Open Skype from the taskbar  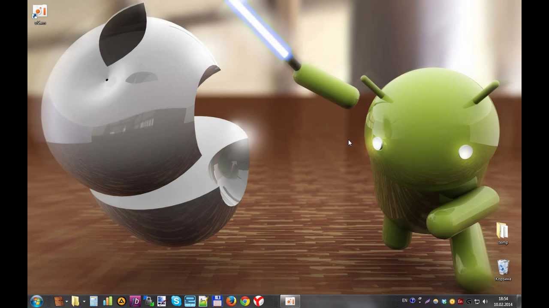[x=176, y=301]
